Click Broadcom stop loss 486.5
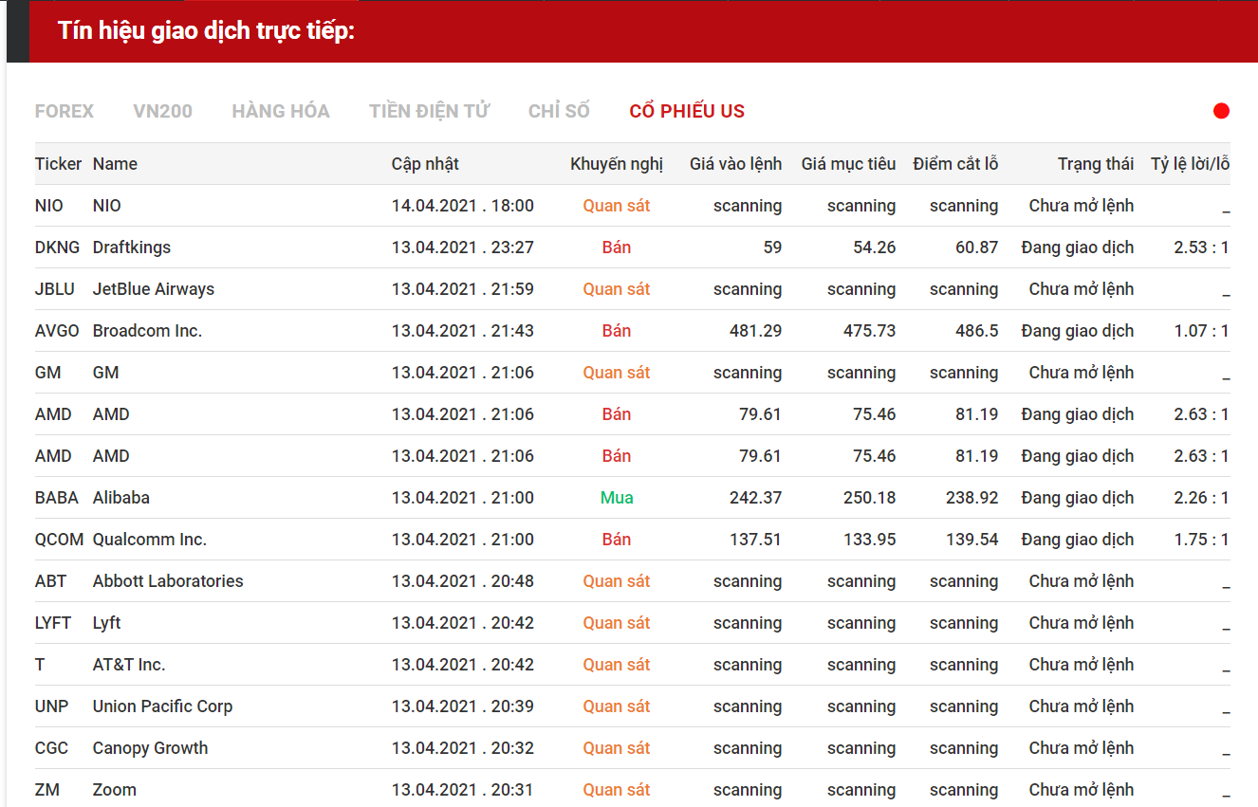The height and width of the screenshot is (807, 1258). [x=977, y=331]
